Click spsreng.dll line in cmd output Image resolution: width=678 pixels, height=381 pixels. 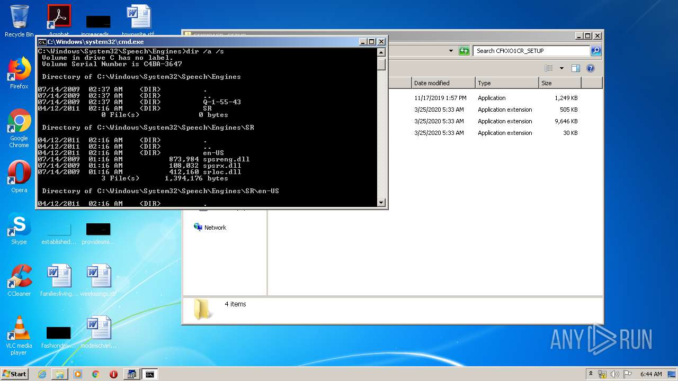144,159
